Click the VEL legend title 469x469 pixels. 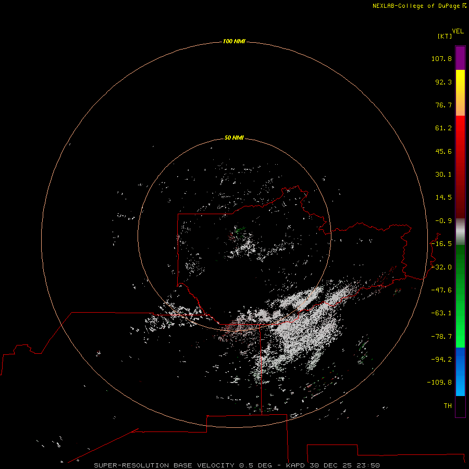coord(458,31)
